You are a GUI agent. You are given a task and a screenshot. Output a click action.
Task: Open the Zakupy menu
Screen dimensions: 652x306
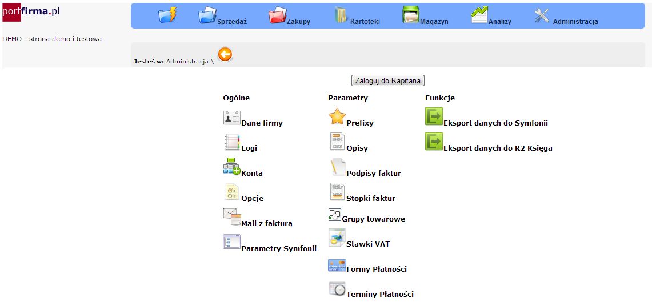298,22
